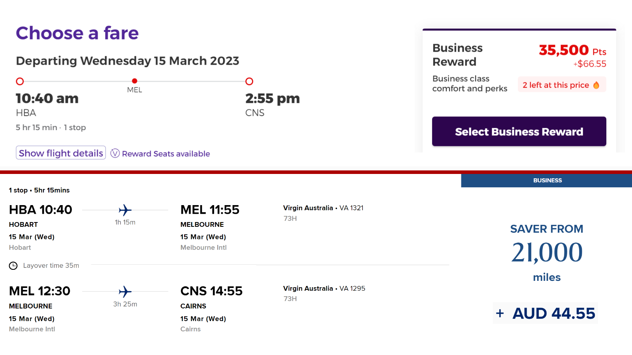This screenshot has height=355, width=632.
Task: Click the layover clock icon
Action: point(13,265)
